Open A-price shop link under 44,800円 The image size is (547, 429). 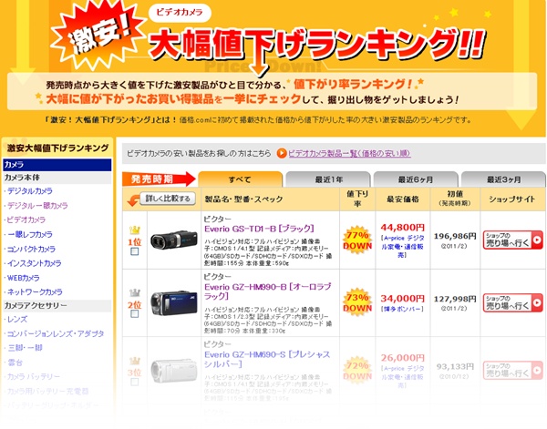click(x=403, y=247)
